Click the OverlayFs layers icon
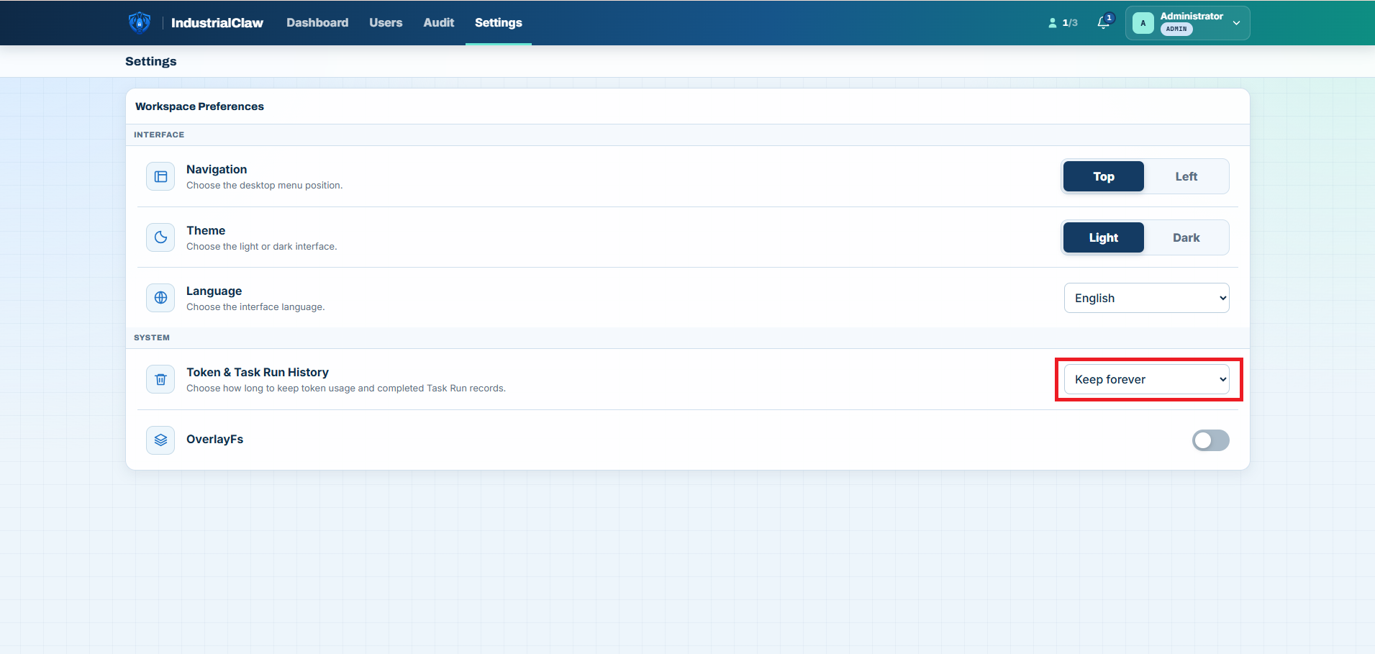 (160, 440)
